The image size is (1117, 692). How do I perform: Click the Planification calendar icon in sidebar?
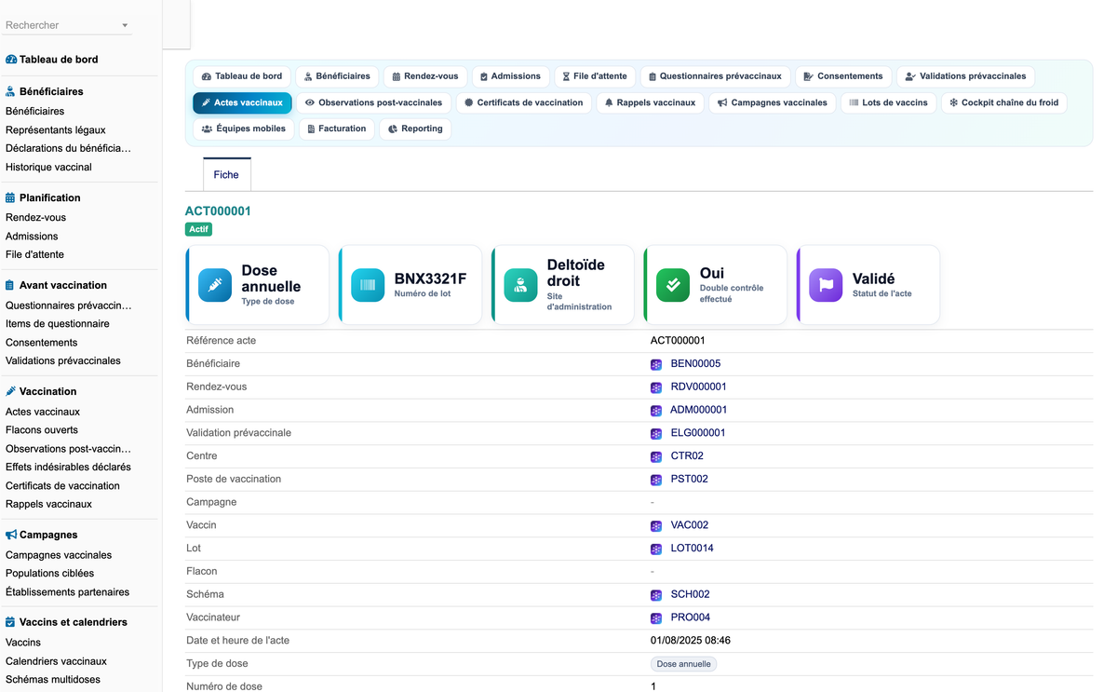[11, 197]
